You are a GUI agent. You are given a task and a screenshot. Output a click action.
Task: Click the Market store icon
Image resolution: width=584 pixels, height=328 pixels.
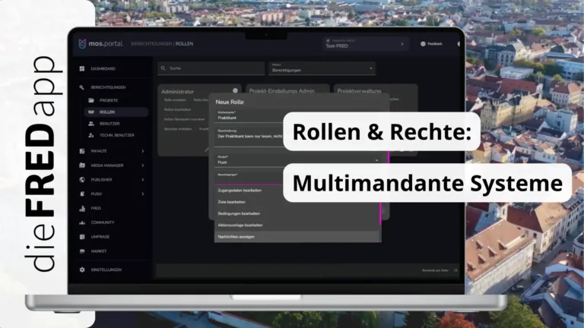pyautogui.click(x=82, y=251)
